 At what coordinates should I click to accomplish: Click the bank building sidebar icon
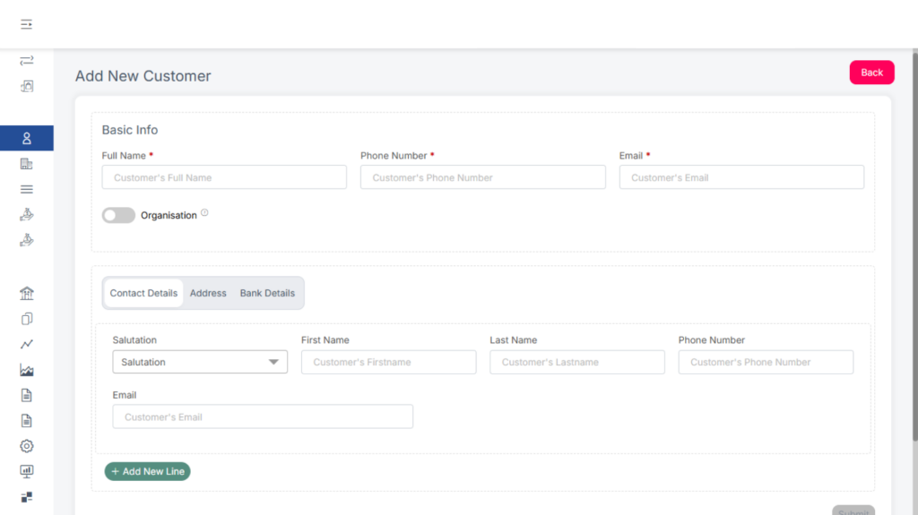click(x=27, y=294)
